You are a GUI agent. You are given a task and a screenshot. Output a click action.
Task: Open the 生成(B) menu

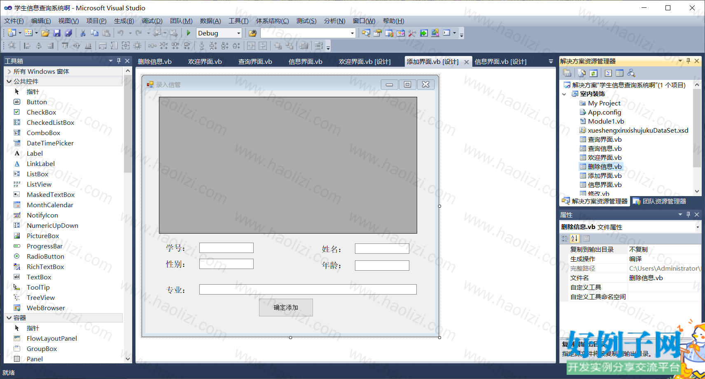pos(124,21)
